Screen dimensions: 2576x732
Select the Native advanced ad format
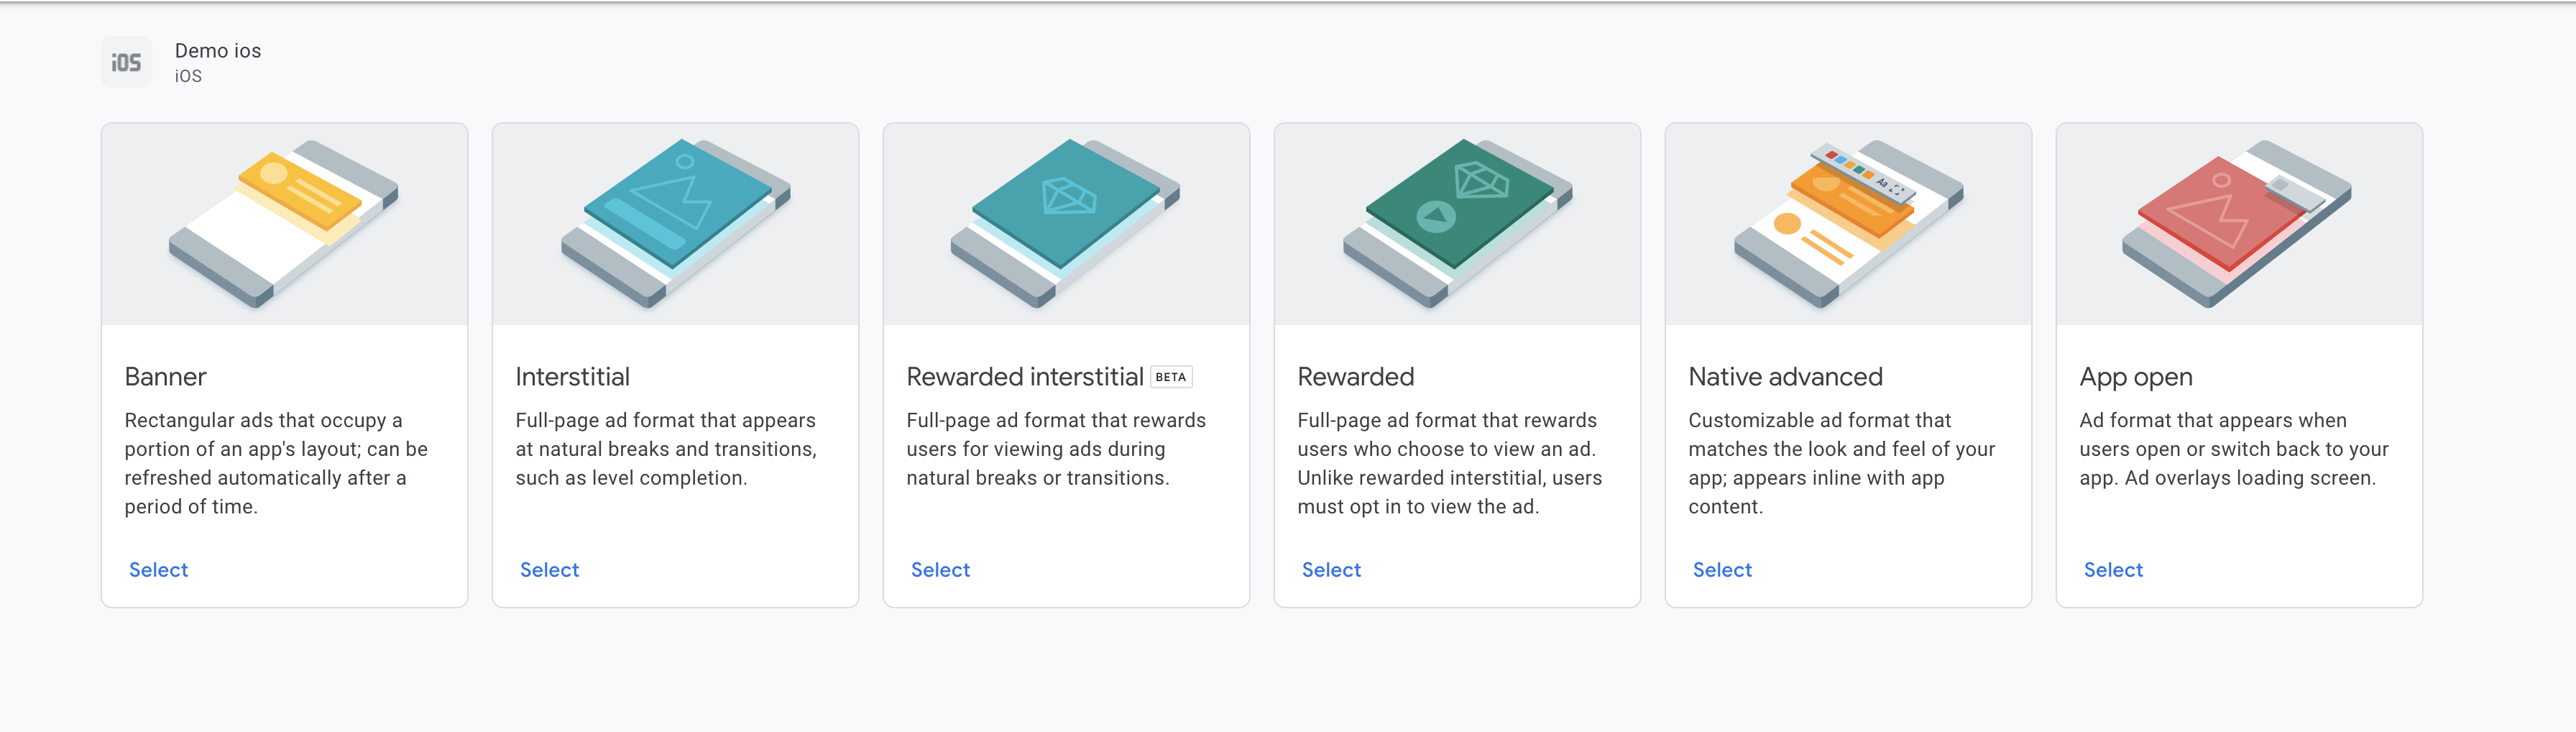pyautogui.click(x=1722, y=570)
